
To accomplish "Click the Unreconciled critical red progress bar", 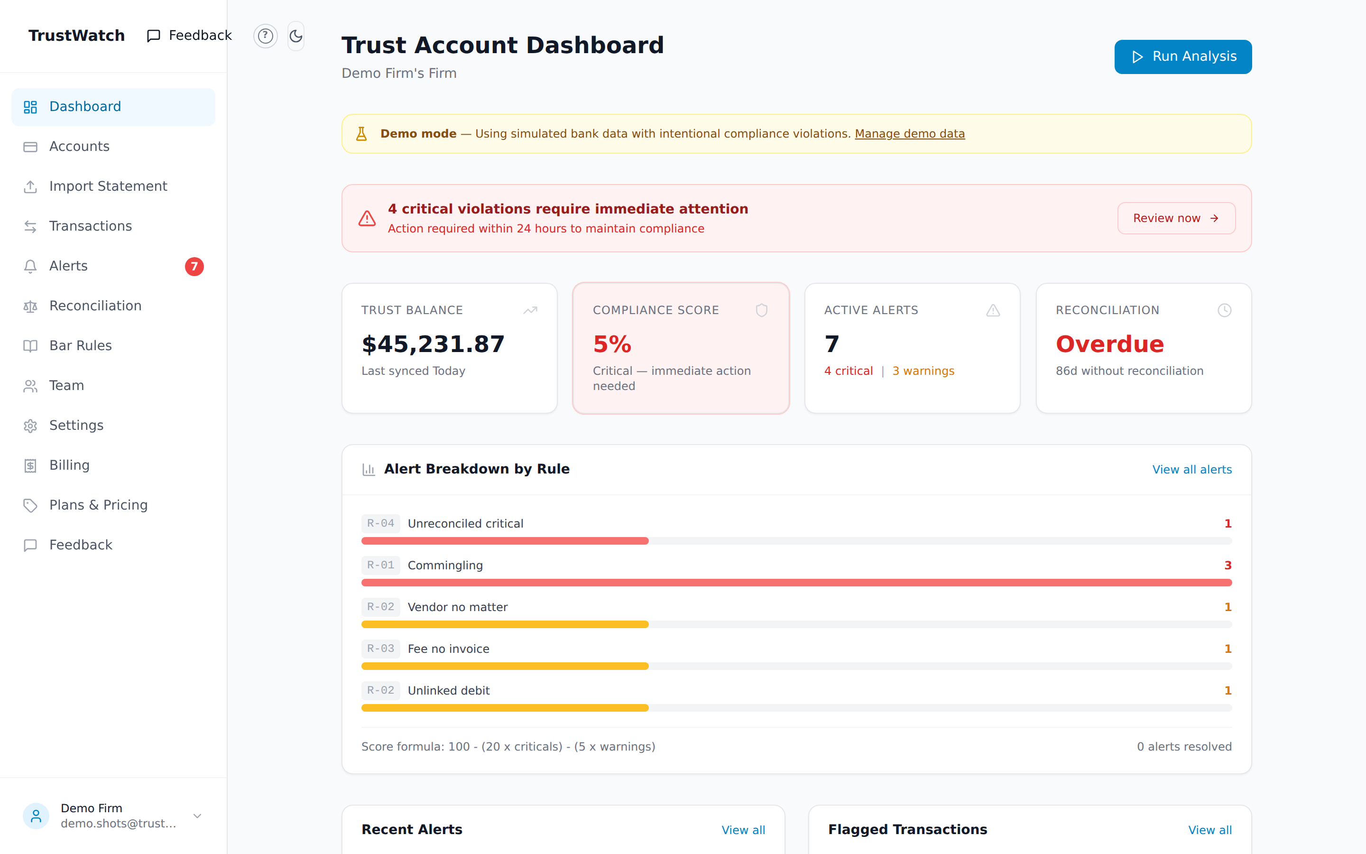I will tap(505, 541).
